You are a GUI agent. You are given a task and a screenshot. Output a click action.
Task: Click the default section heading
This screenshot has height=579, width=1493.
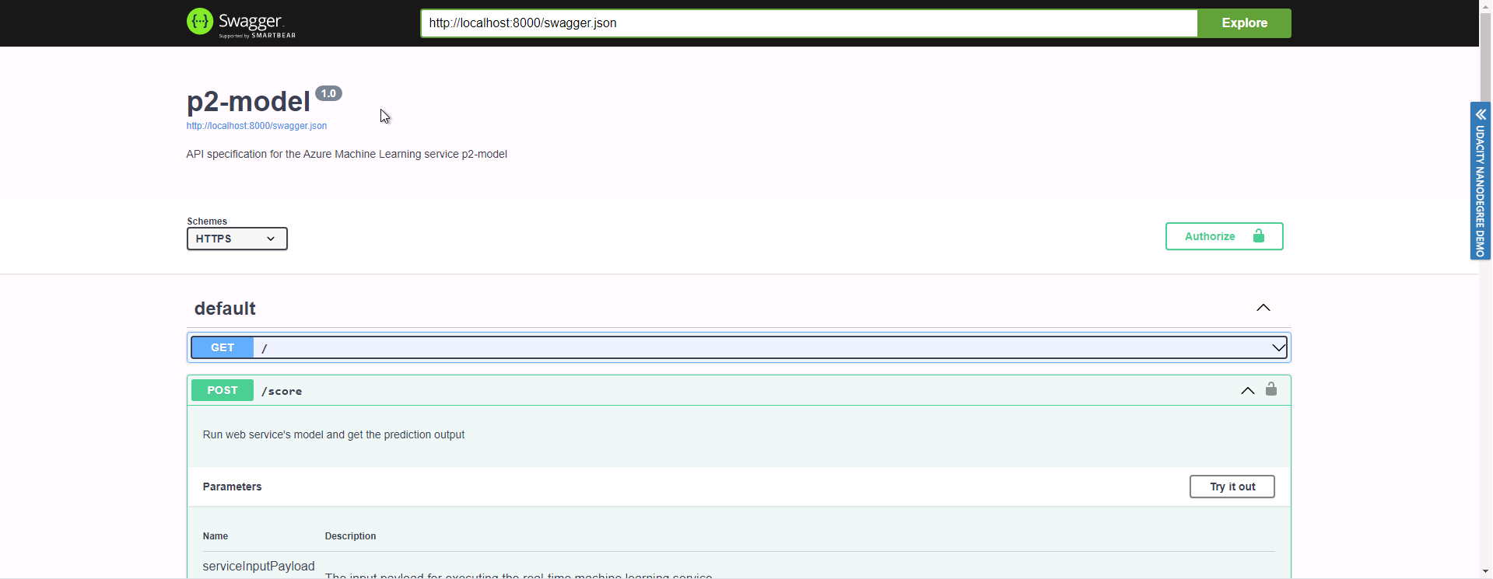click(225, 309)
